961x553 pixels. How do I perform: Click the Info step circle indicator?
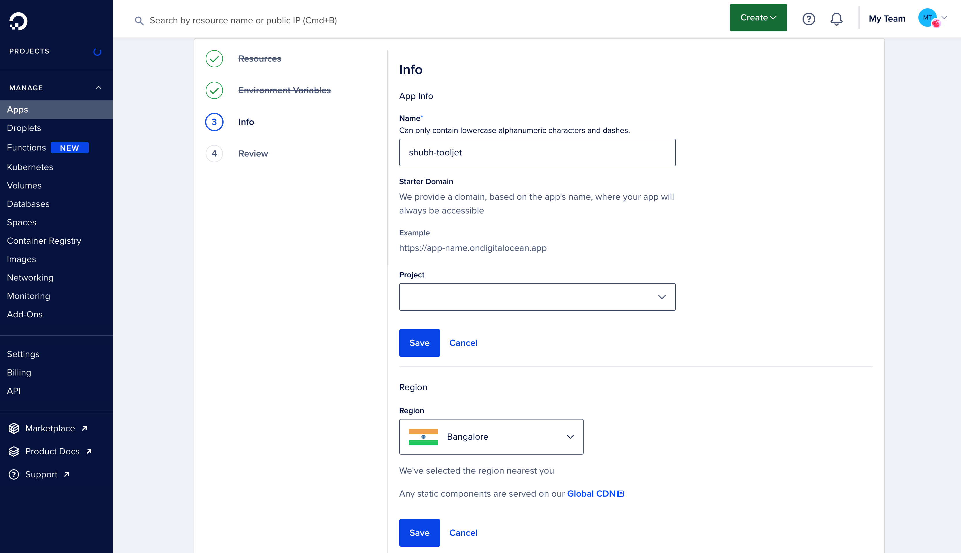(215, 122)
